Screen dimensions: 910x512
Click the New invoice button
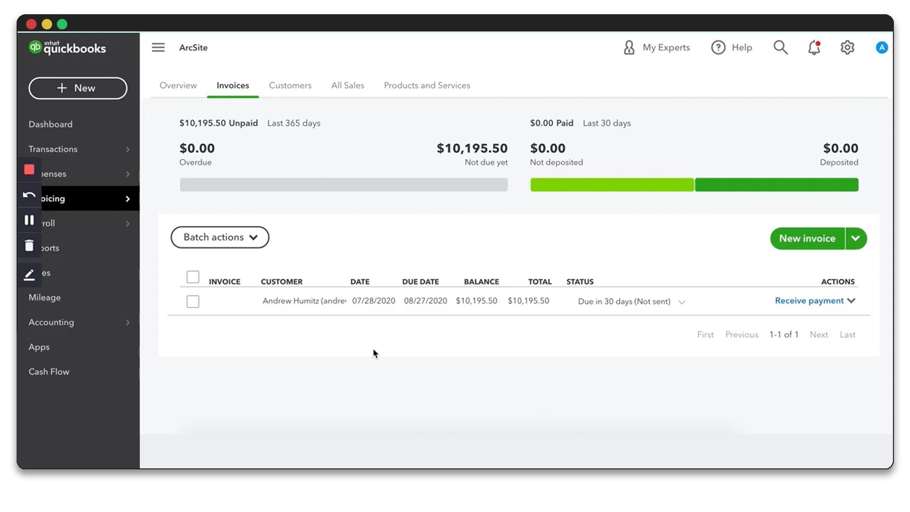pyautogui.click(x=806, y=238)
